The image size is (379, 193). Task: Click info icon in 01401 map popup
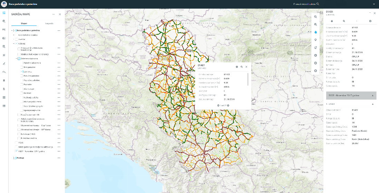coord(237,67)
